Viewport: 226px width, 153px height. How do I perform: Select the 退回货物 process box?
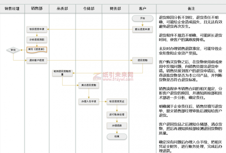tap(143, 60)
